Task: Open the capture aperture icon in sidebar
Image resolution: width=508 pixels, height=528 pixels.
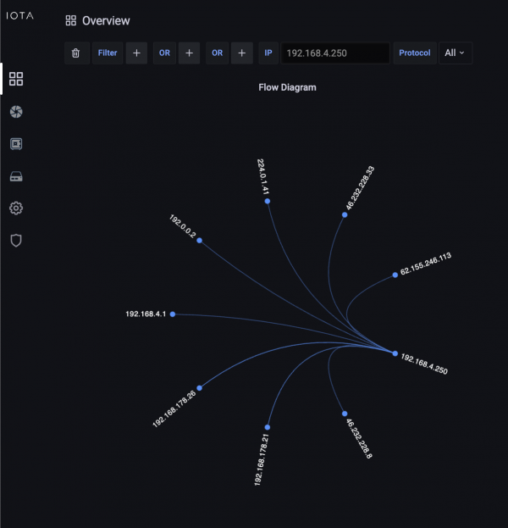Action: (x=16, y=112)
